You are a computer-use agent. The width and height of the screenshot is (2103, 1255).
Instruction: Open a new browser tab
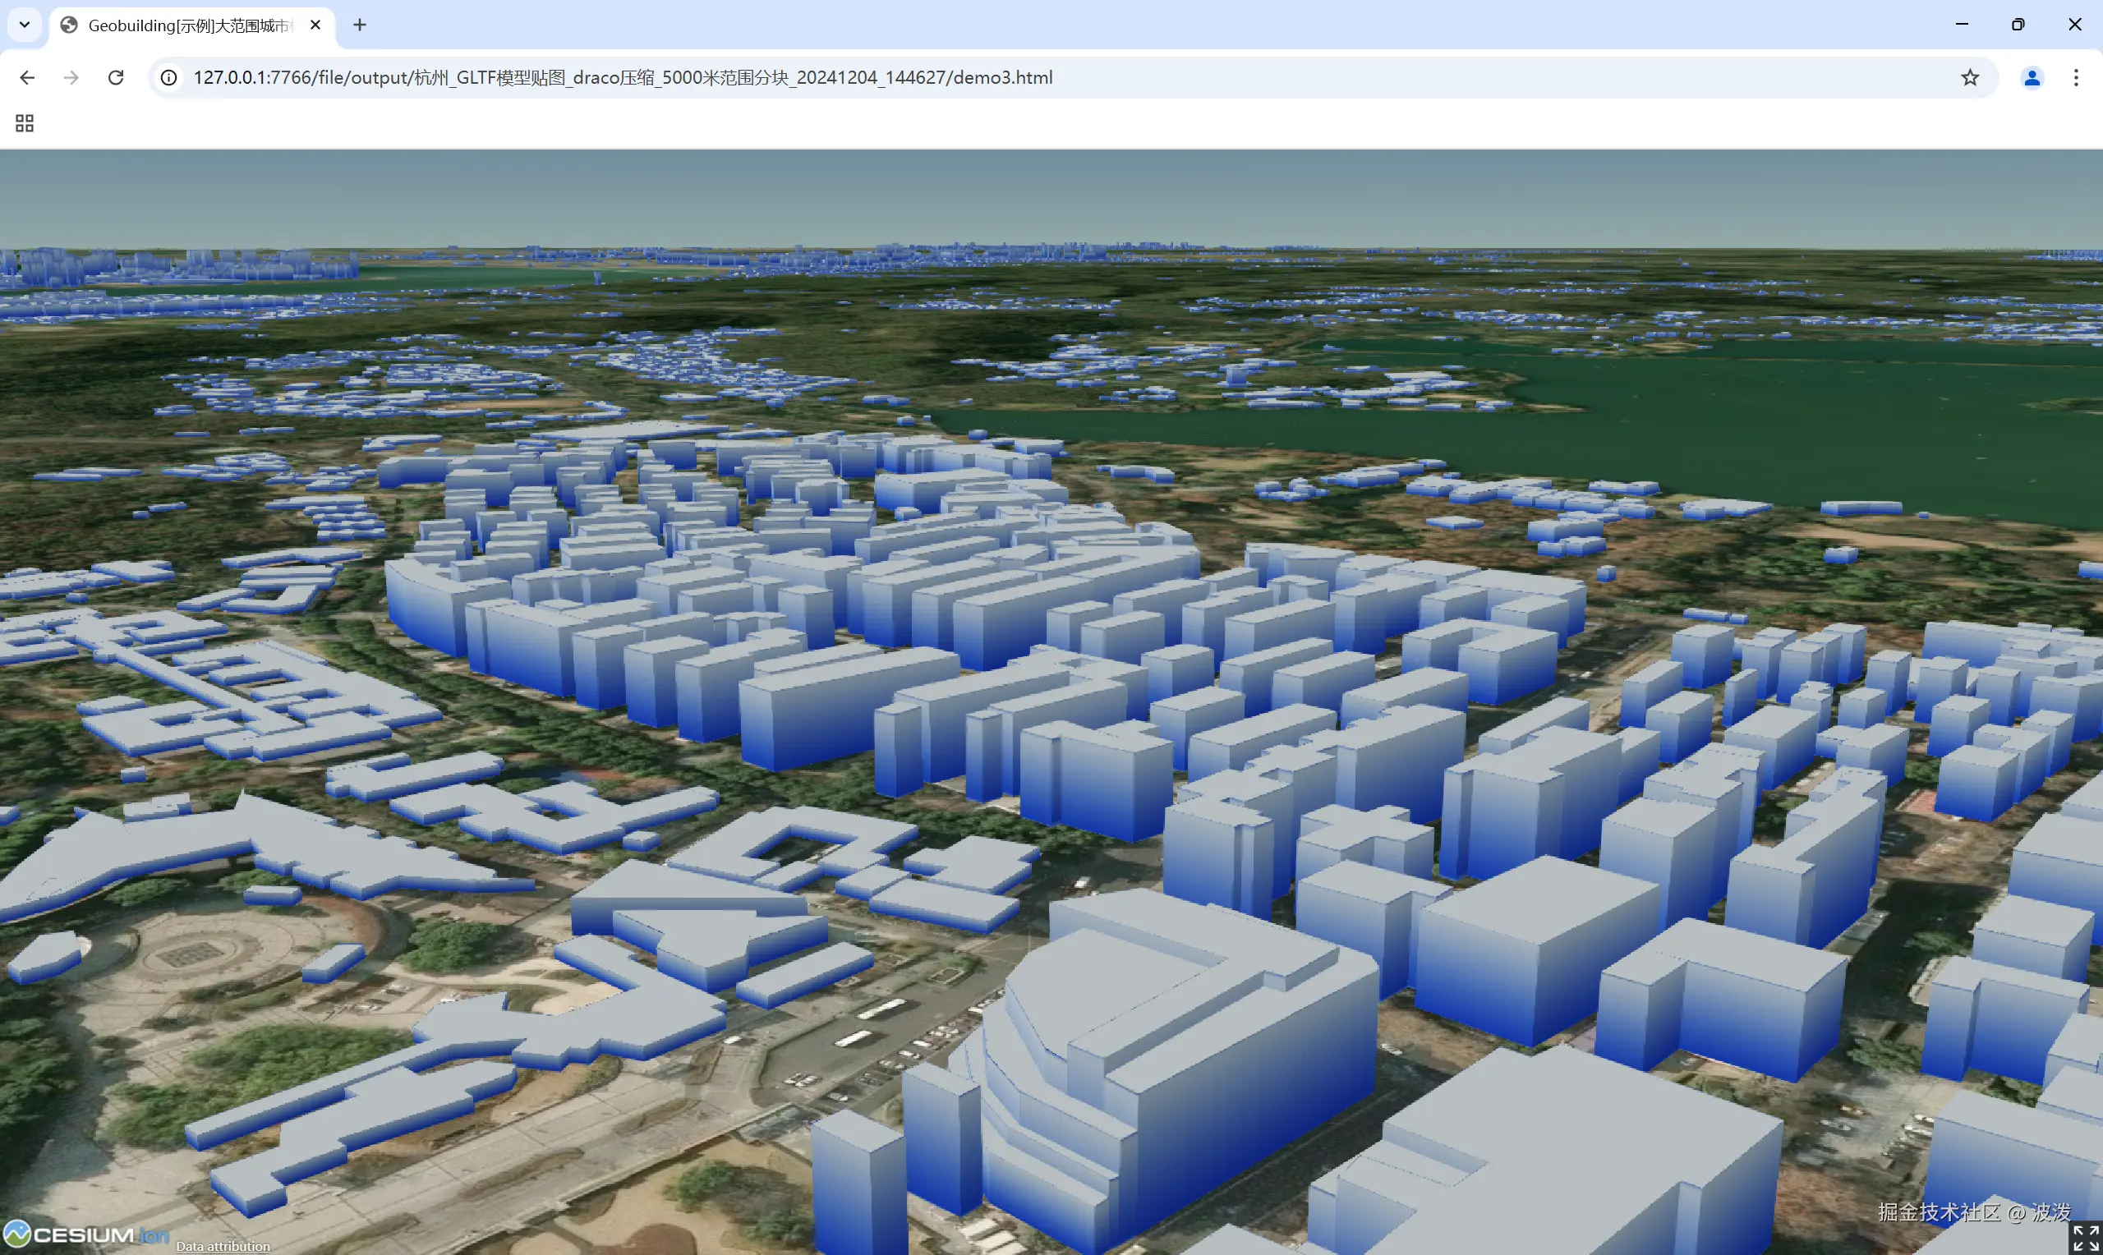click(359, 25)
